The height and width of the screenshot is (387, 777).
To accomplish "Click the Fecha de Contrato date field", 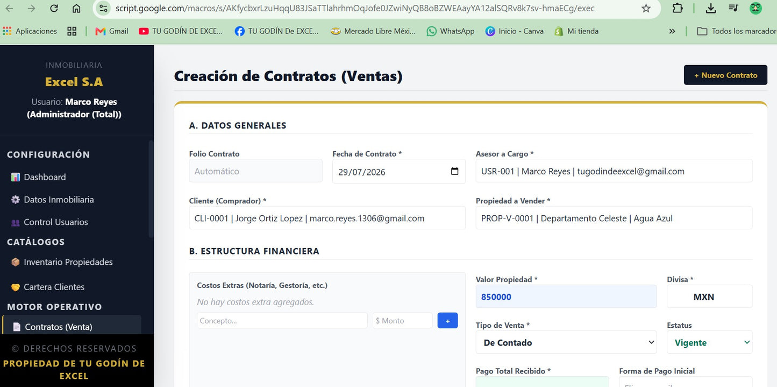I will (398, 171).
